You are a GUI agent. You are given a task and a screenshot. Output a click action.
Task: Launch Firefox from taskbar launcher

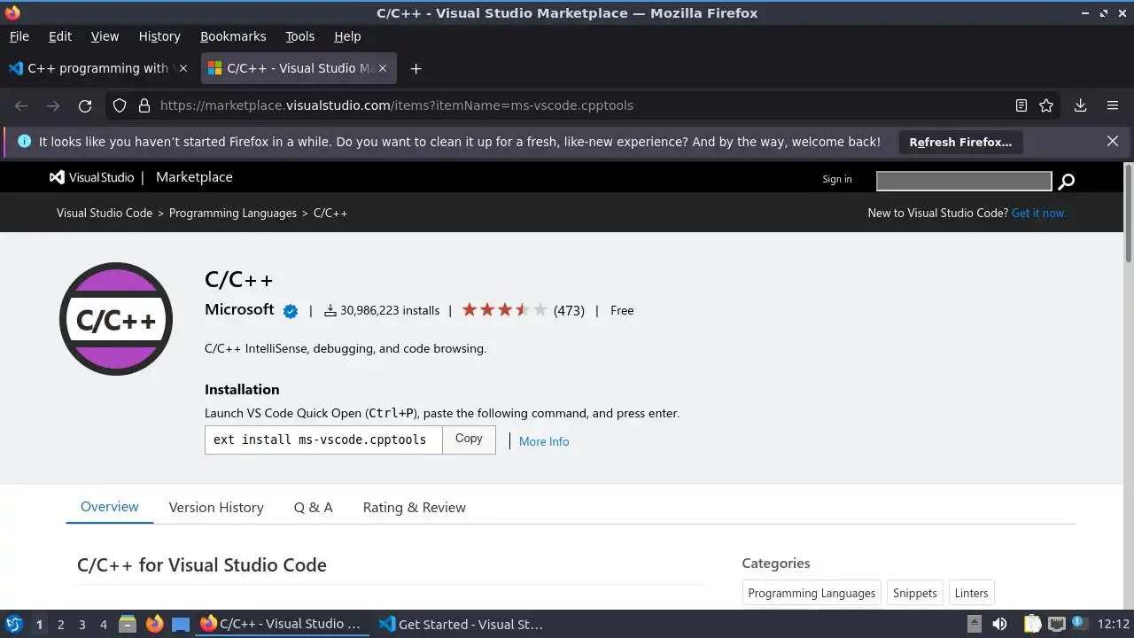point(154,624)
